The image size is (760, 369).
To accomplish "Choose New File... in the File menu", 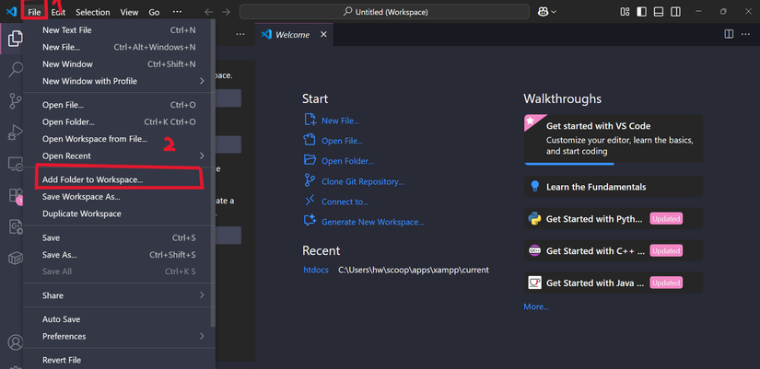I will [117, 47].
